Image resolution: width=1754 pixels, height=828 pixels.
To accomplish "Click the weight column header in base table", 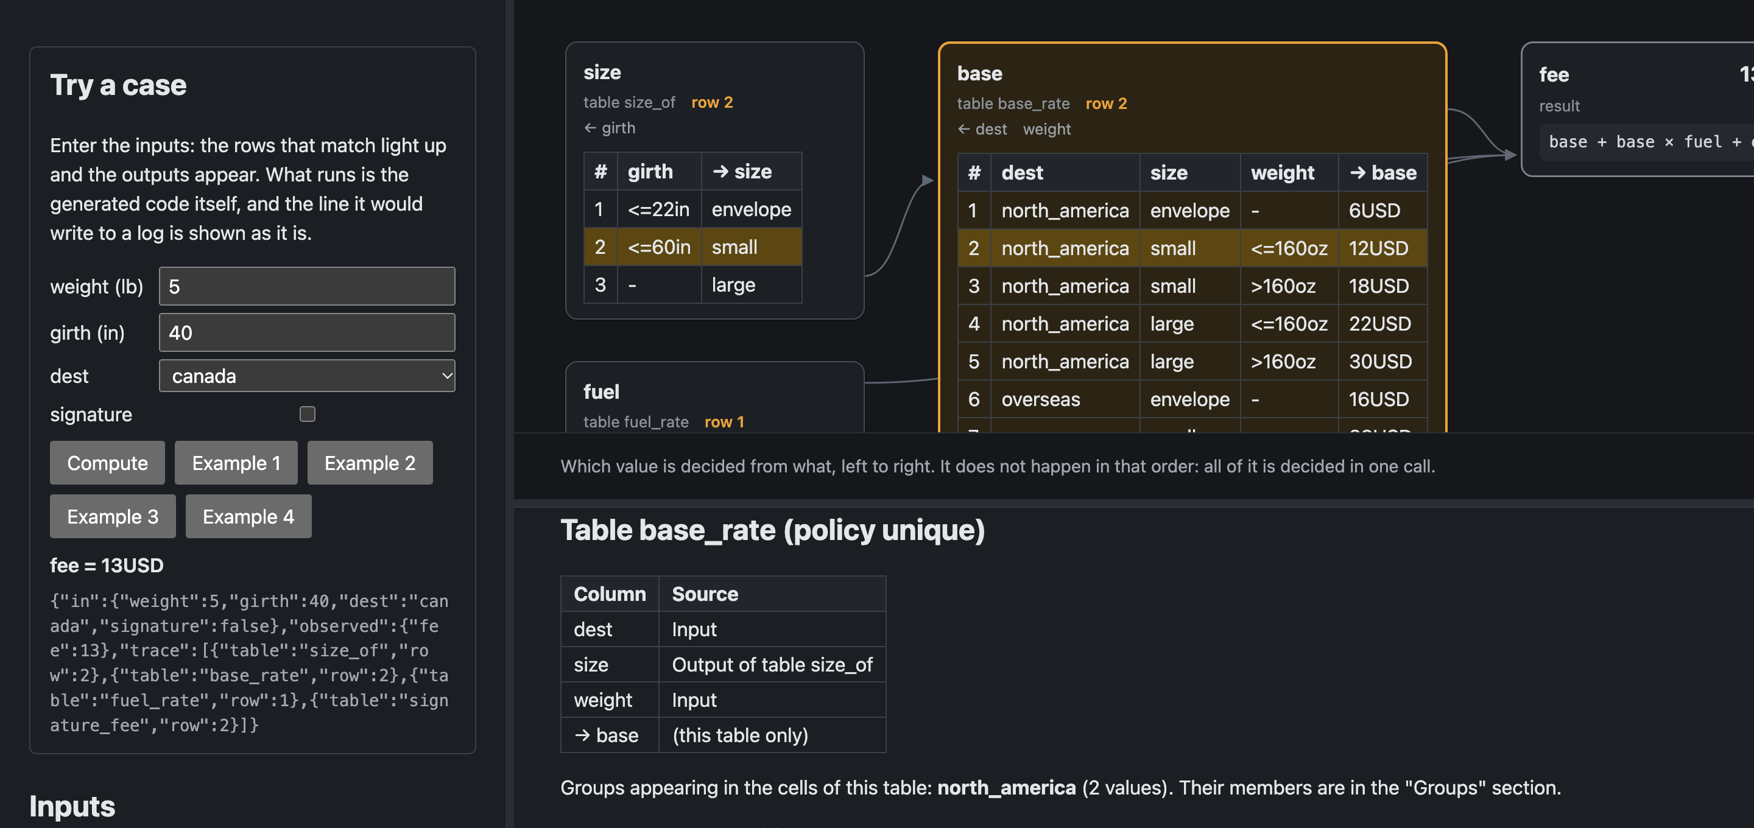I will click(x=1289, y=173).
